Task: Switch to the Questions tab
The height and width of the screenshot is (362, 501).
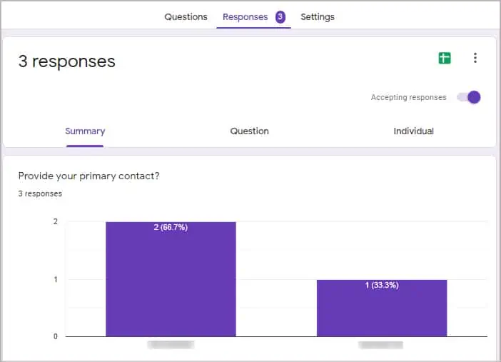Action: [x=186, y=16]
